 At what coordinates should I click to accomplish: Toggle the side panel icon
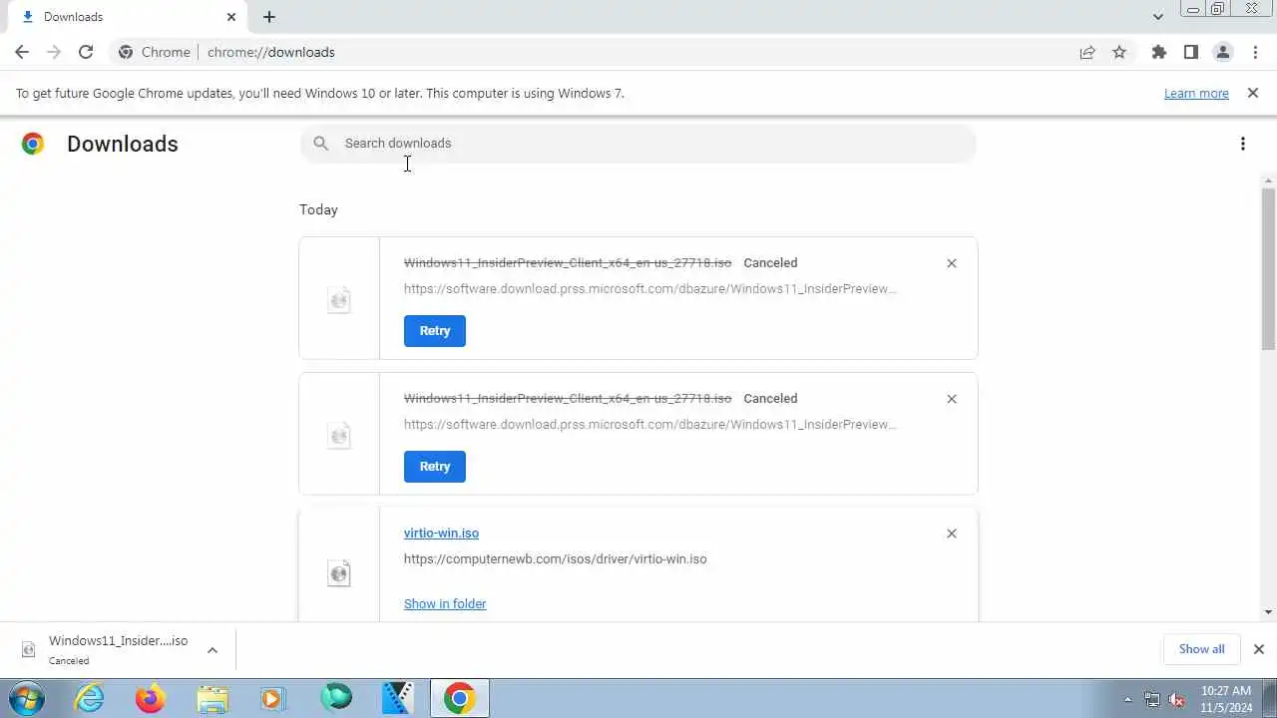pos(1190,52)
